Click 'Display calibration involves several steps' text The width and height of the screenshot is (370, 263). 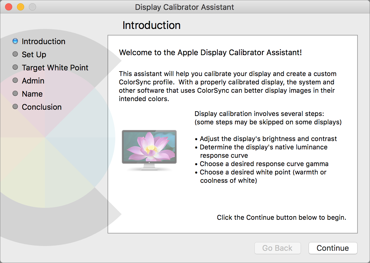point(259,114)
